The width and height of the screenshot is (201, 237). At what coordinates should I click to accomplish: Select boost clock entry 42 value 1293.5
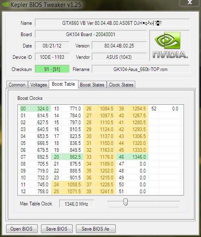coord(138,129)
